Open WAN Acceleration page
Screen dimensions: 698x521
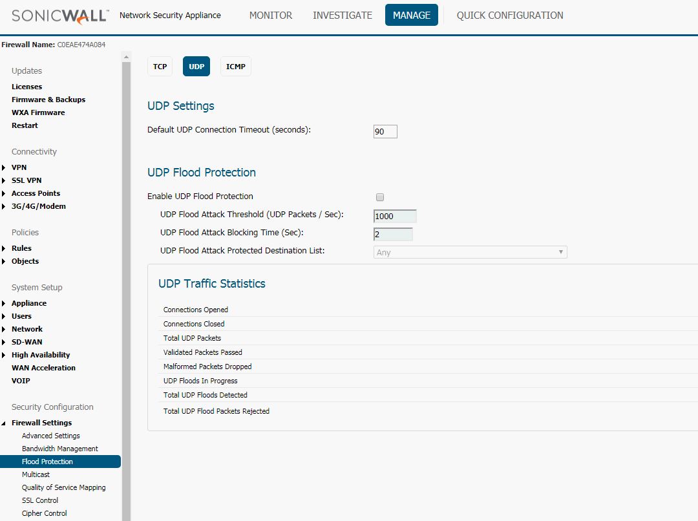44,367
